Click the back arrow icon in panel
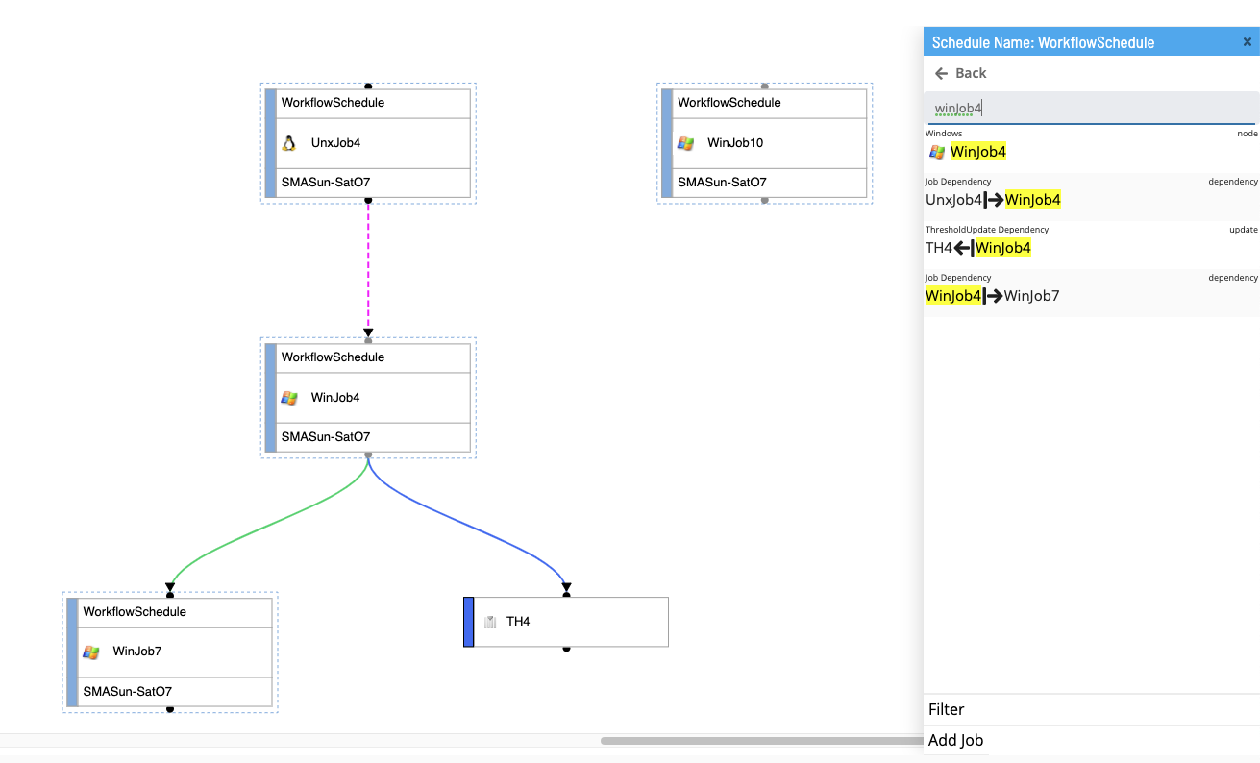The height and width of the screenshot is (763, 1260). 942,73
